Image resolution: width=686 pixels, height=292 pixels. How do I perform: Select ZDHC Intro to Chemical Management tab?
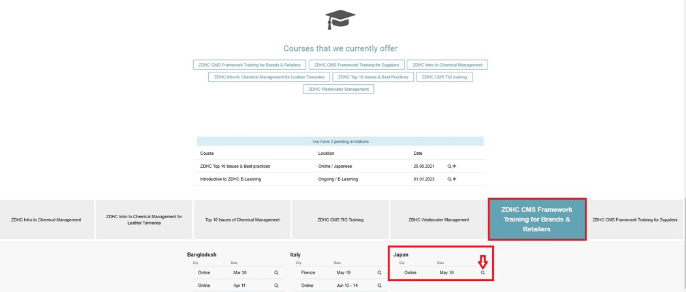46,219
